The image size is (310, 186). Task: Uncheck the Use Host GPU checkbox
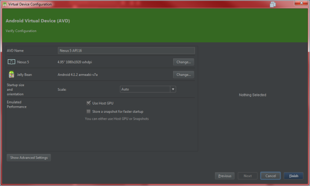tap(88, 103)
